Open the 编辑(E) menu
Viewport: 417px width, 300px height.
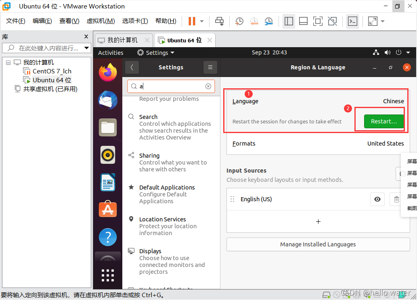point(42,21)
